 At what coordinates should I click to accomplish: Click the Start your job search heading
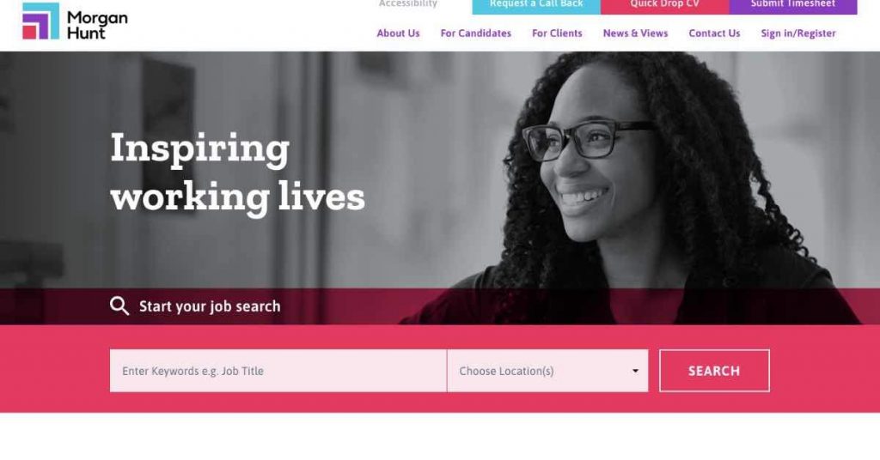210,306
